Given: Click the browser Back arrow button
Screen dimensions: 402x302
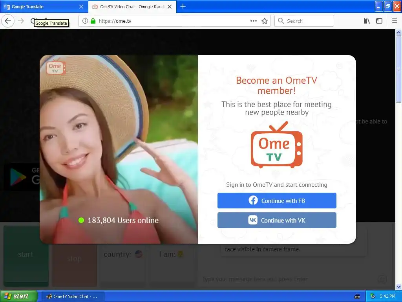Looking at the screenshot, I should tap(8, 21).
